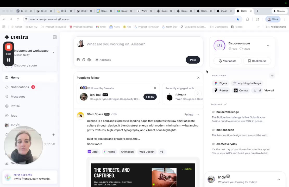Click the plus icon in sidebar
The width and height of the screenshot is (289, 187).
(53, 135)
